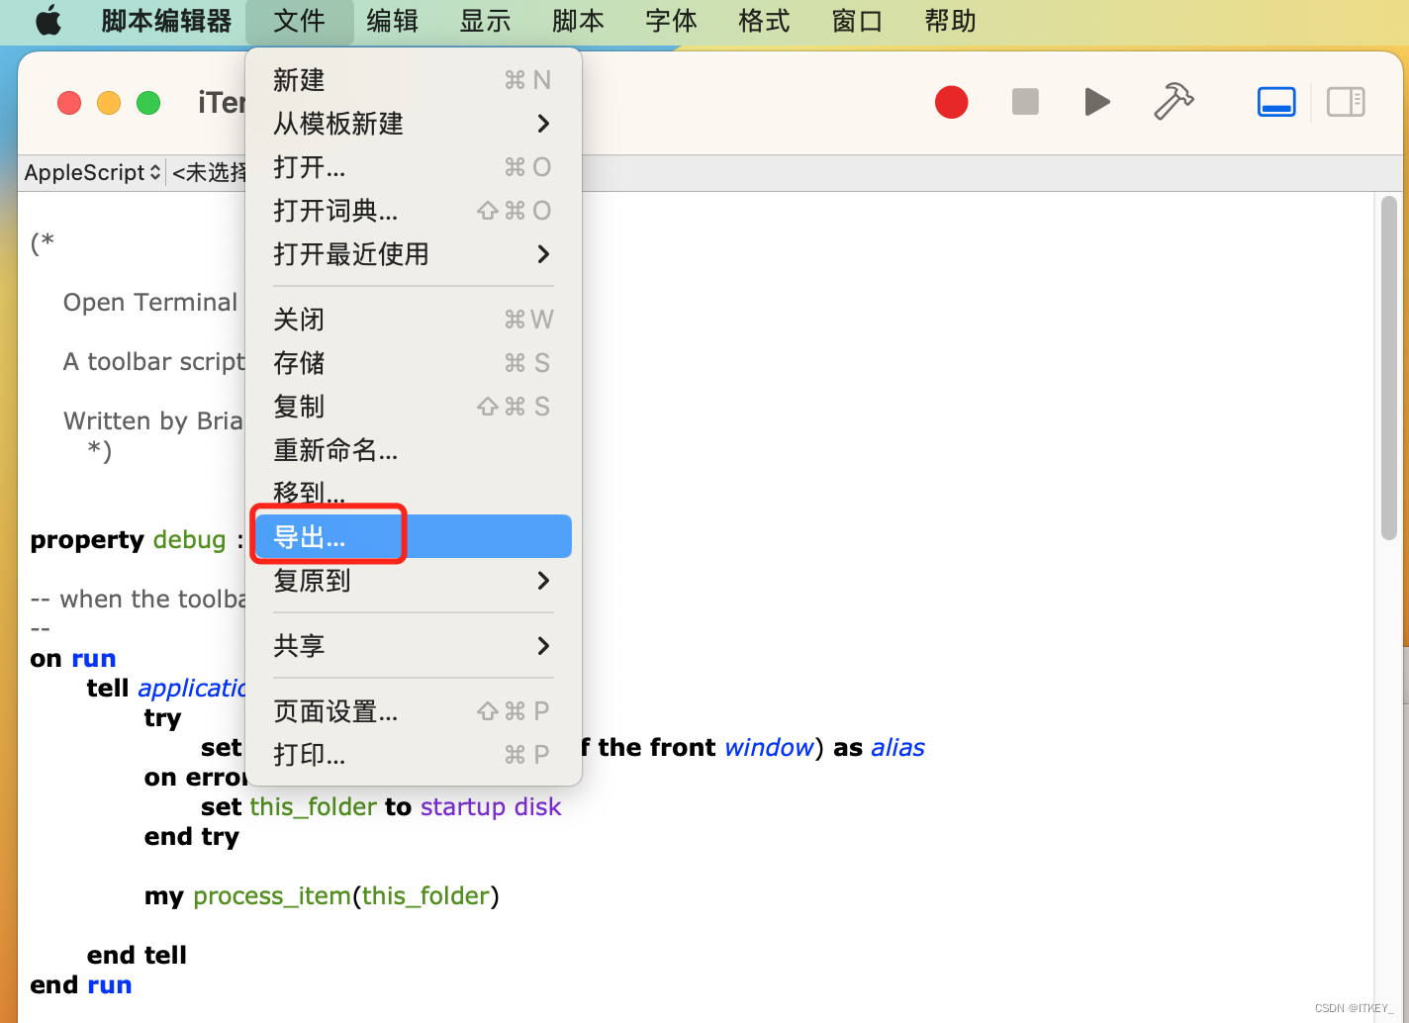The height and width of the screenshot is (1023, 1409).
Task: Expand the 共享 submenu
Action: (x=413, y=646)
